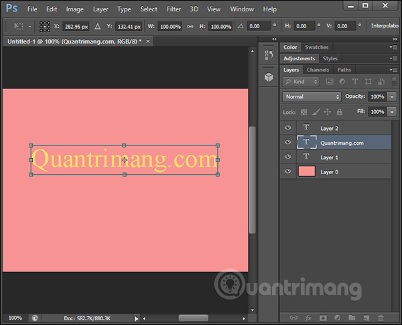Click the Layer 0 pink thumbnail
Viewport: 402px width, 325px height.
(306, 172)
